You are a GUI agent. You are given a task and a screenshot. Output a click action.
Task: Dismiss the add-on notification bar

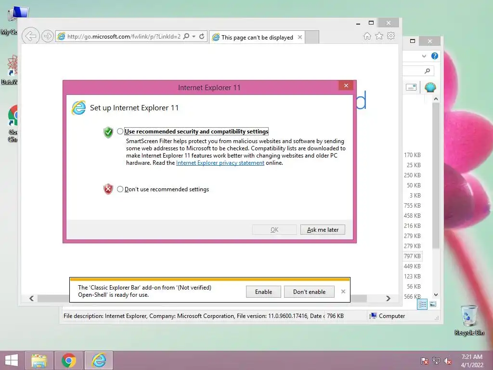(x=343, y=291)
